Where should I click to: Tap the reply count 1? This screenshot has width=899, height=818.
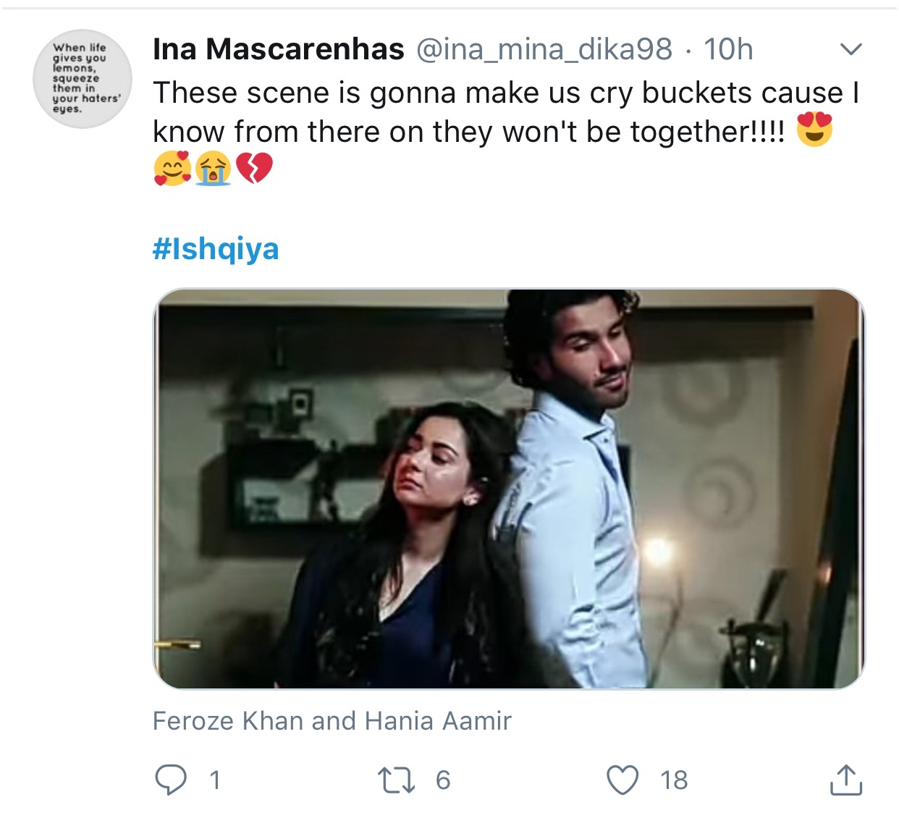(x=215, y=780)
